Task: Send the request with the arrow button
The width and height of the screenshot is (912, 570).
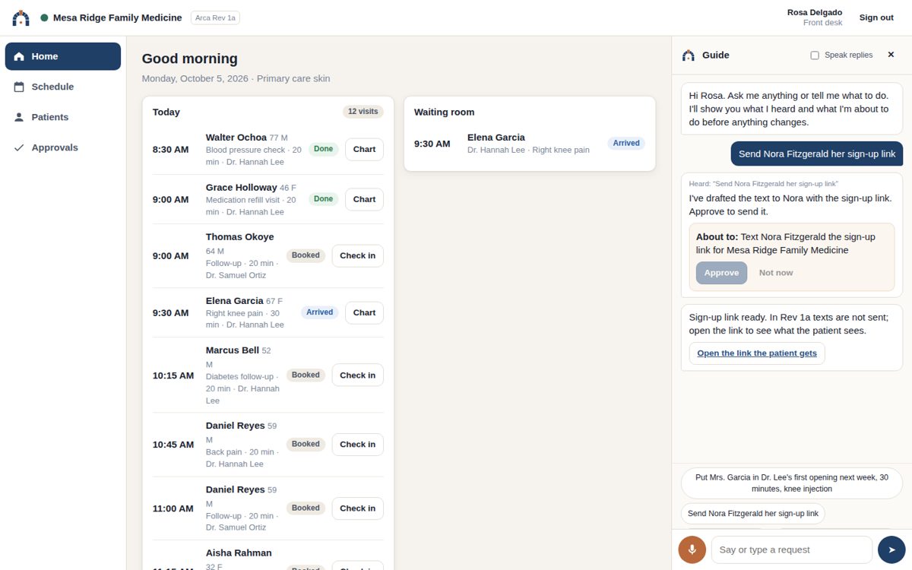Action: (x=891, y=549)
